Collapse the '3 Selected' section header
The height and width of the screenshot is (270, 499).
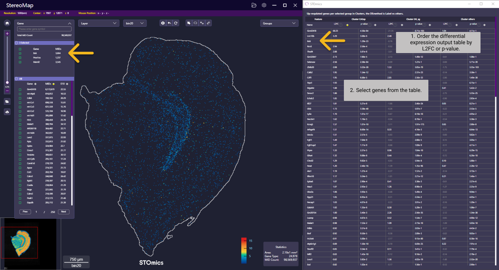(x=17, y=43)
